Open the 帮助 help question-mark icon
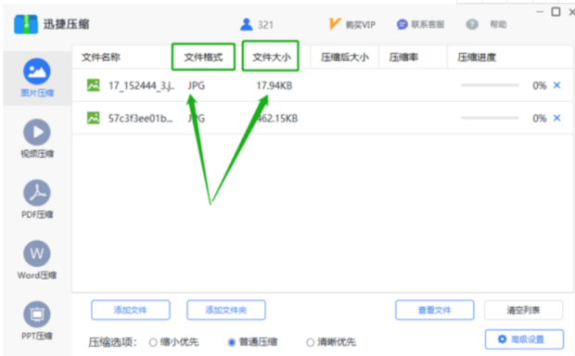575x356 pixels. click(472, 24)
